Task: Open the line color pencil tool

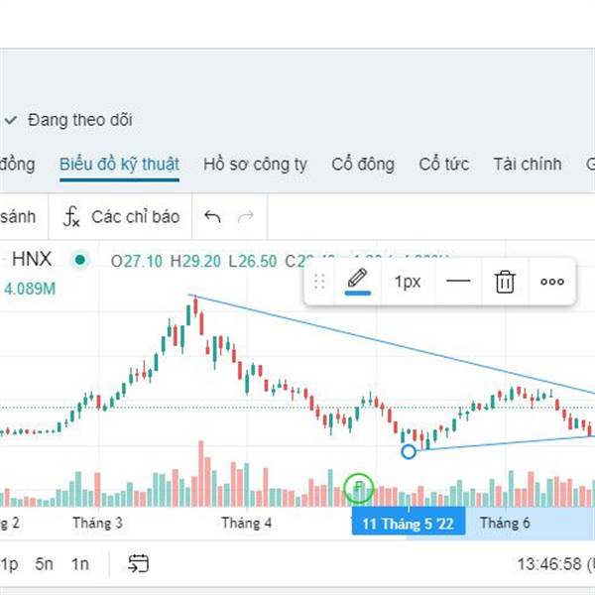Action: (x=357, y=282)
